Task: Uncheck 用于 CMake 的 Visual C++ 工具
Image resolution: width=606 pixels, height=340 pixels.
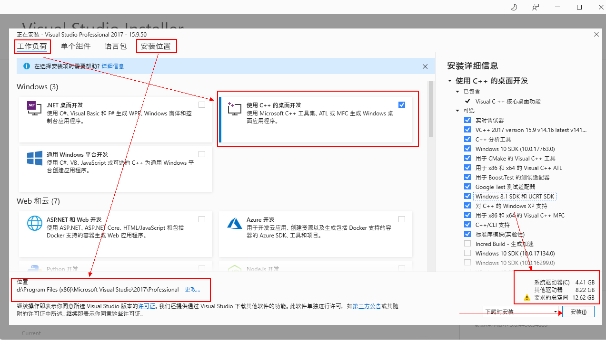Action: pyautogui.click(x=467, y=158)
